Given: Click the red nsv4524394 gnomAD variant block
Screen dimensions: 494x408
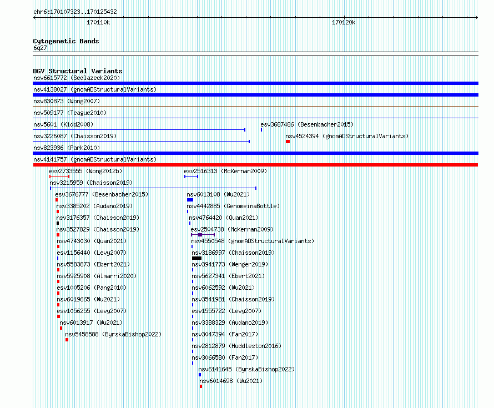Looking at the screenshot, I should click(x=288, y=142).
